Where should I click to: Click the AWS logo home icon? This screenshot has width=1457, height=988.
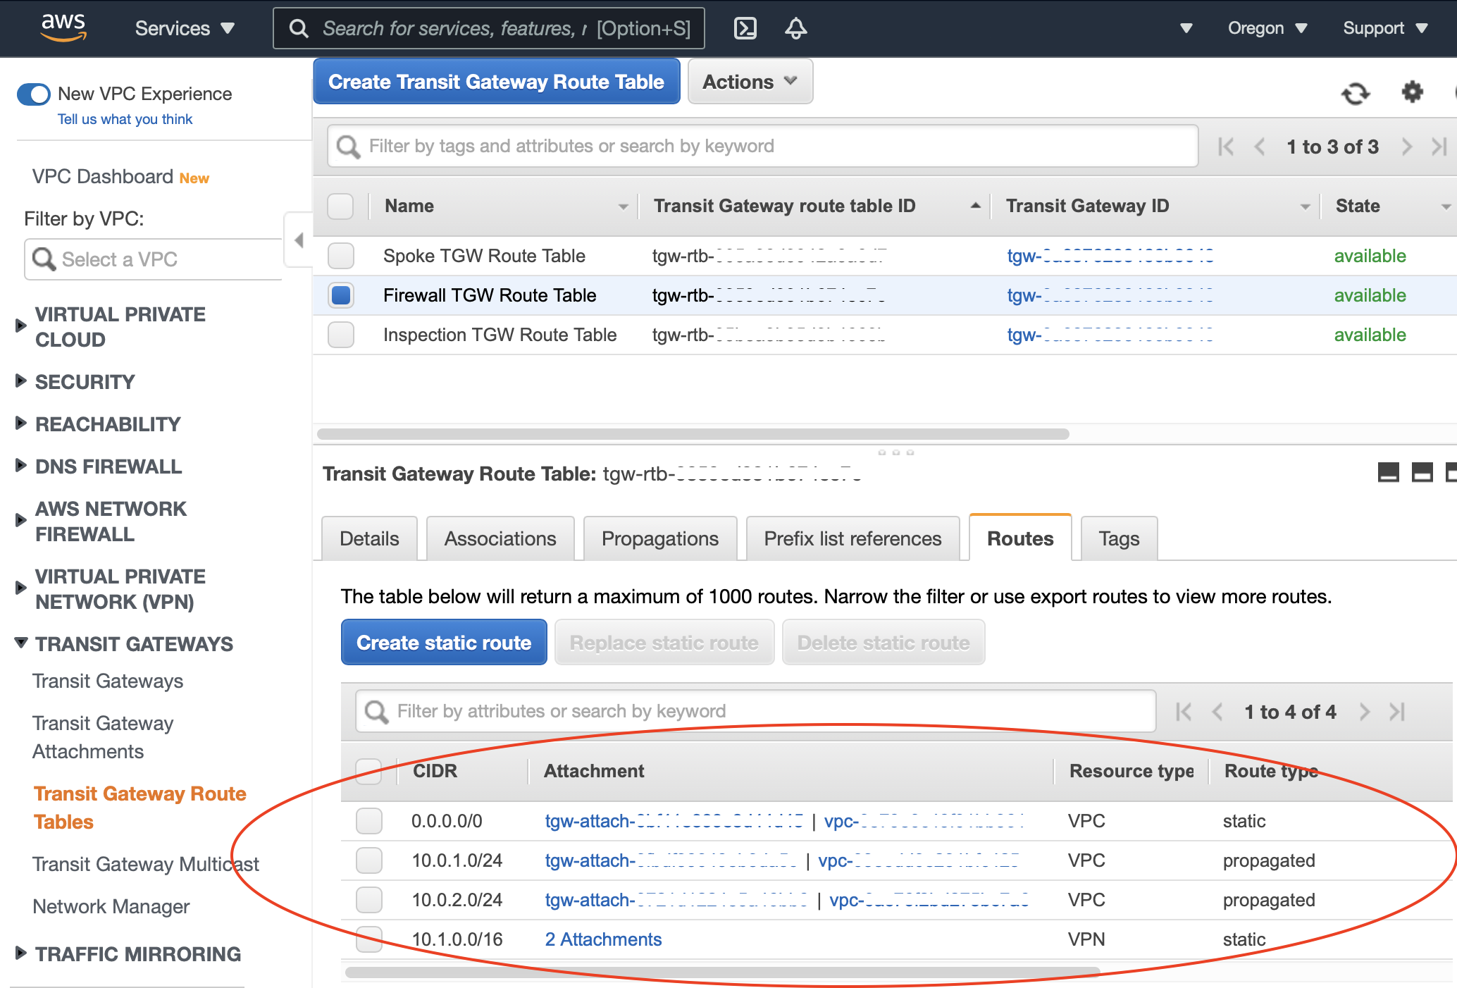click(x=63, y=27)
